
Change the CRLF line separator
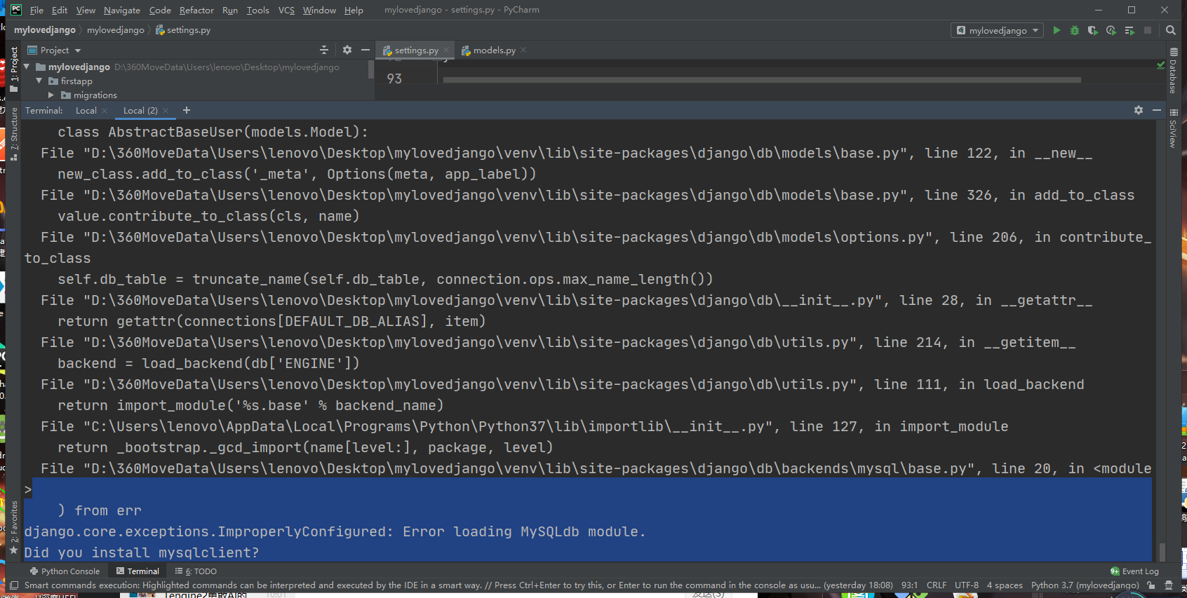(x=937, y=585)
